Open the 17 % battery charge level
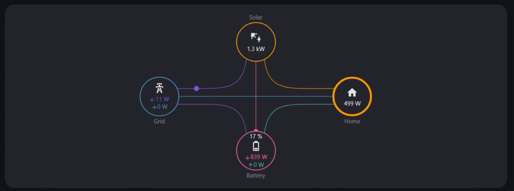514x191 pixels. click(x=256, y=136)
